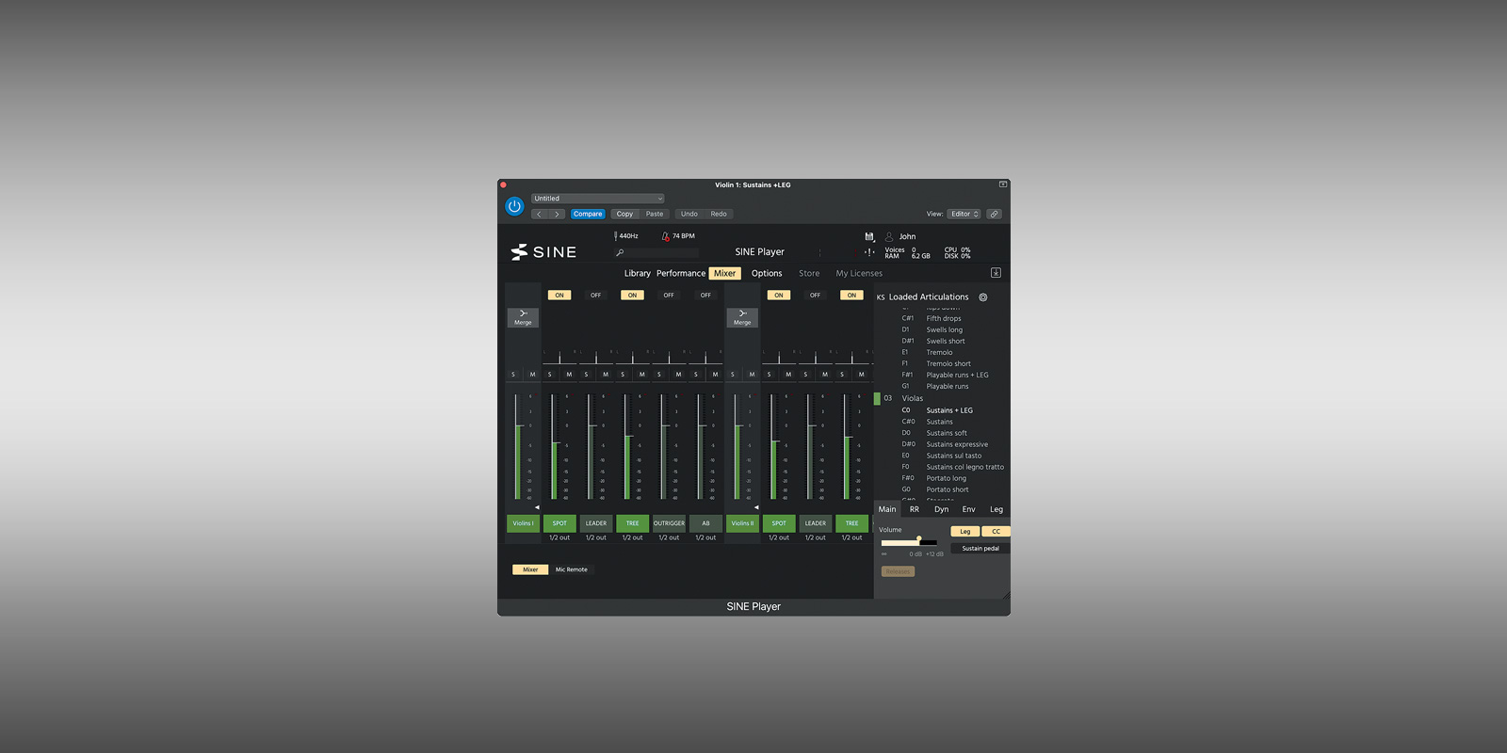The image size is (1507, 753).
Task: Click the Copy button
Action: (x=625, y=214)
